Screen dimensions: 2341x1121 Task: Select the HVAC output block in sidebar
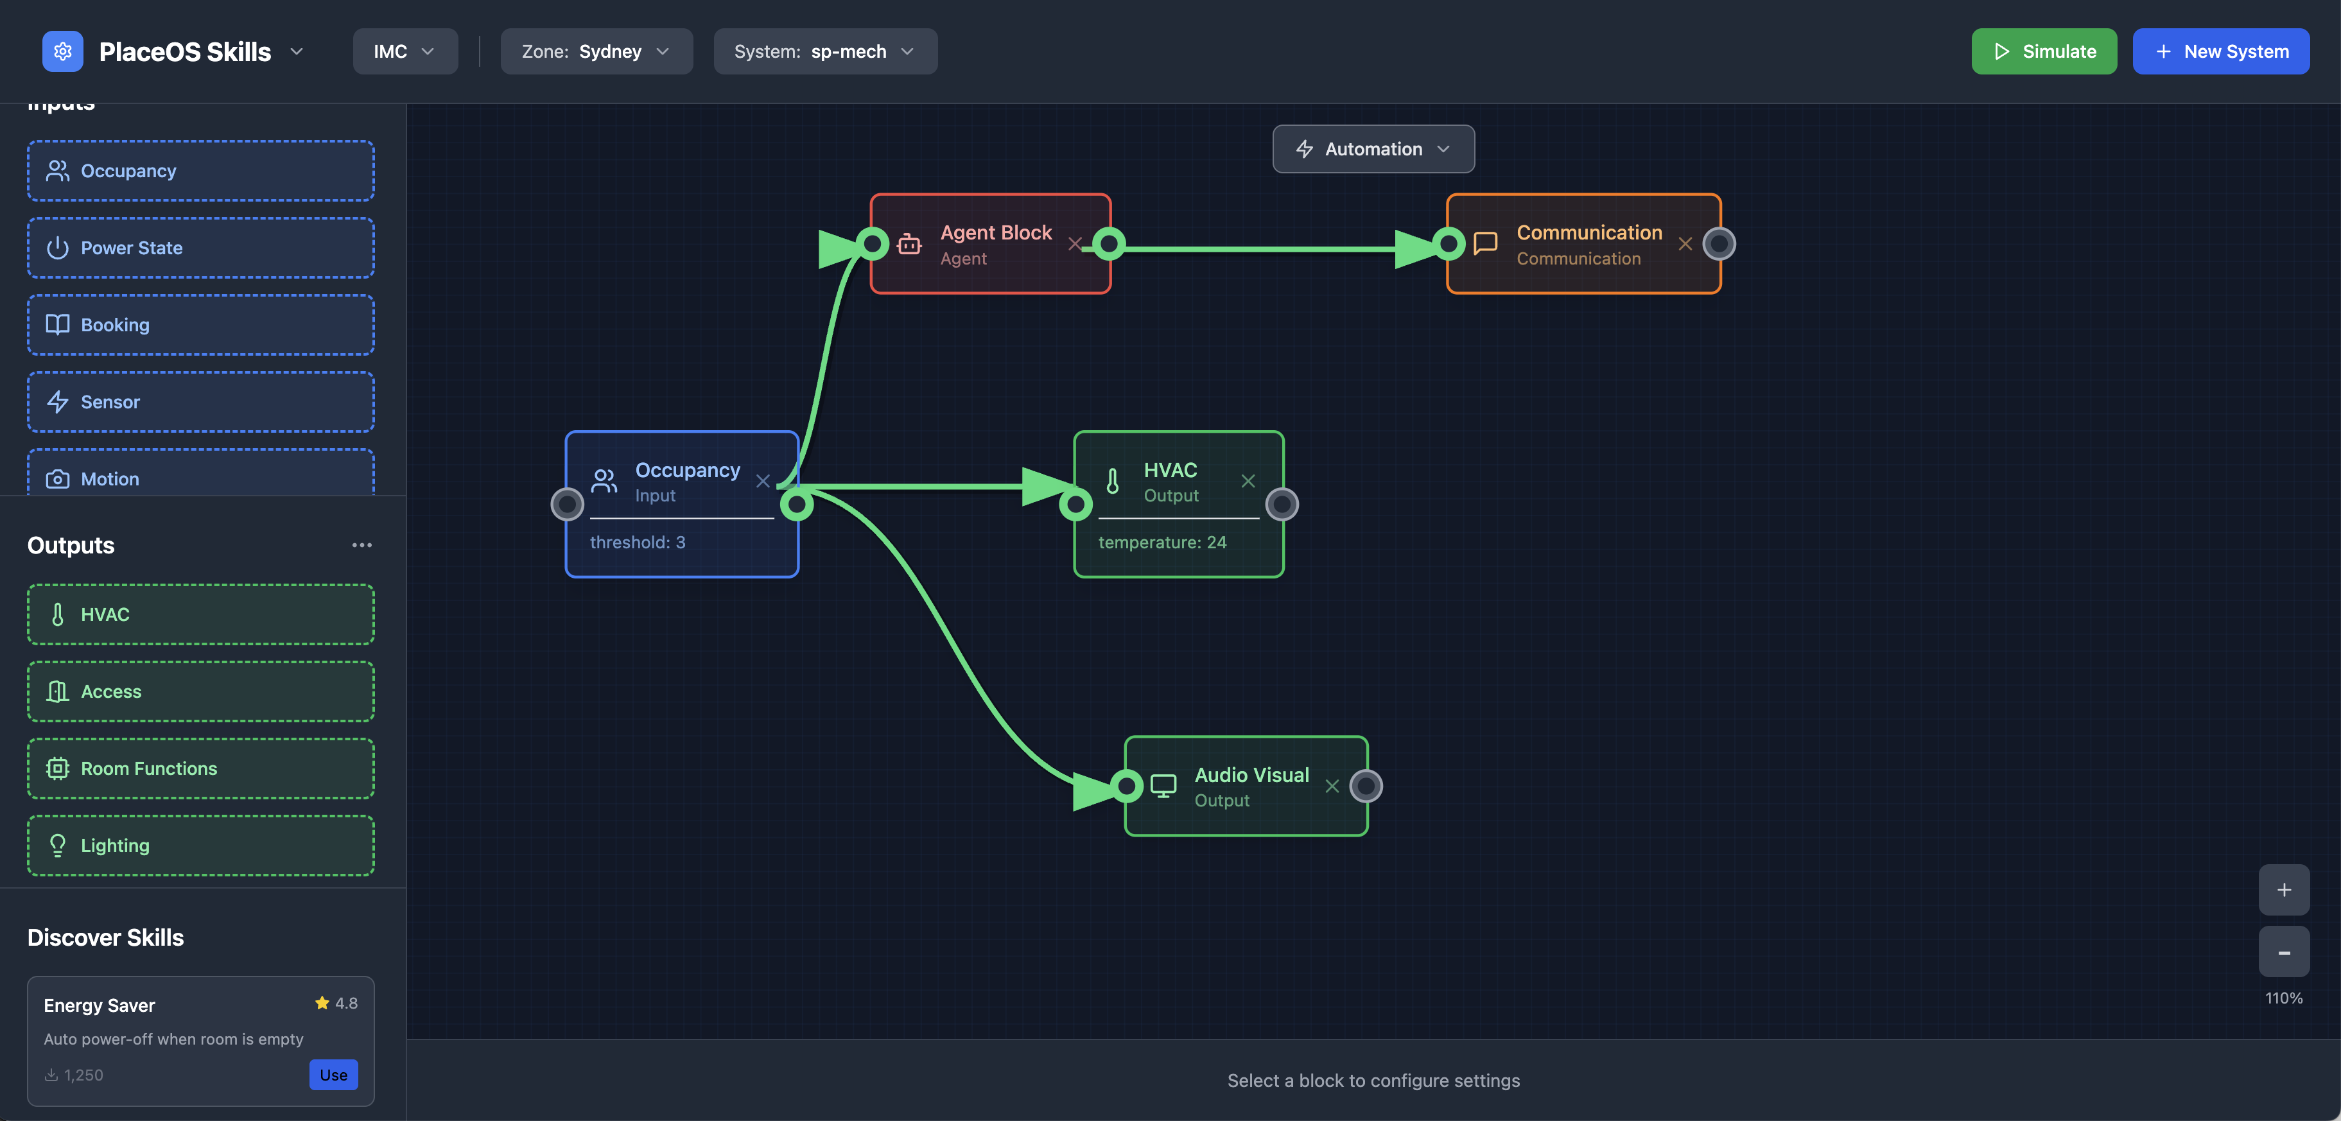[200, 614]
